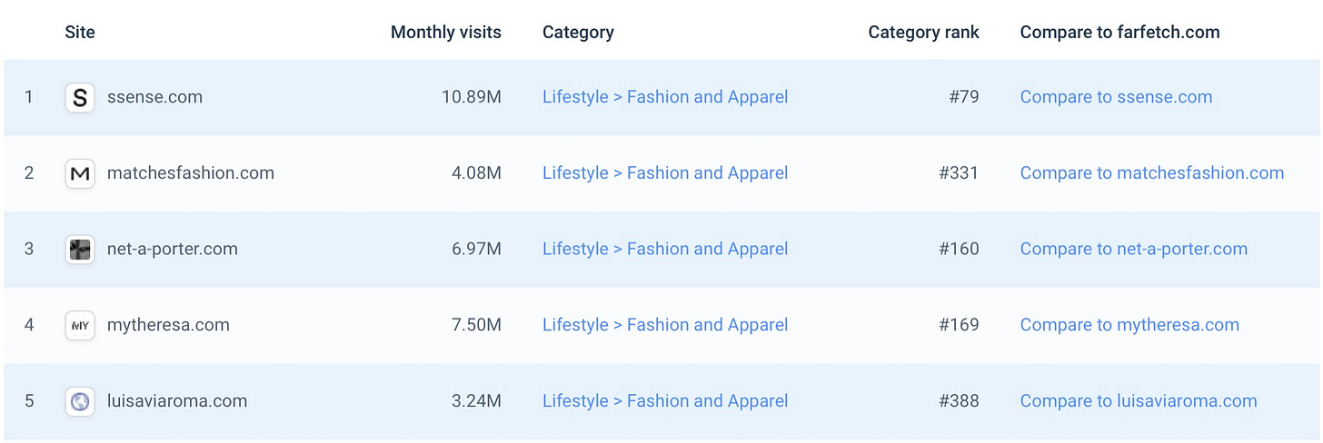Select the mytheresa.com site name
Viewport: 1323px width, 443px height.
pos(168,325)
